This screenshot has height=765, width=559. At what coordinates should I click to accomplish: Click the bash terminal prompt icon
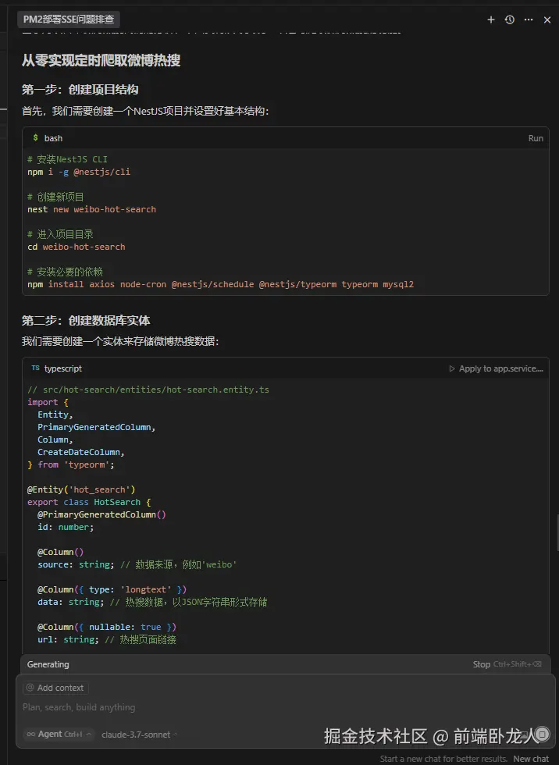[x=35, y=138]
